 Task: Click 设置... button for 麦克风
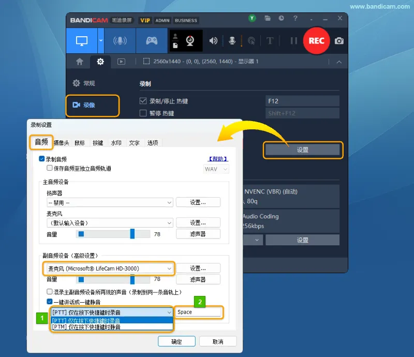tap(198, 222)
